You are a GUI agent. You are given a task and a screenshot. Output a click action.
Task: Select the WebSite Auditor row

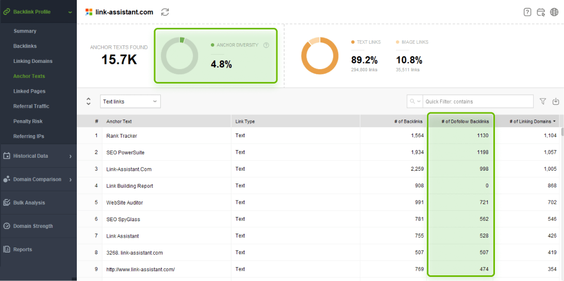tap(318, 202)
